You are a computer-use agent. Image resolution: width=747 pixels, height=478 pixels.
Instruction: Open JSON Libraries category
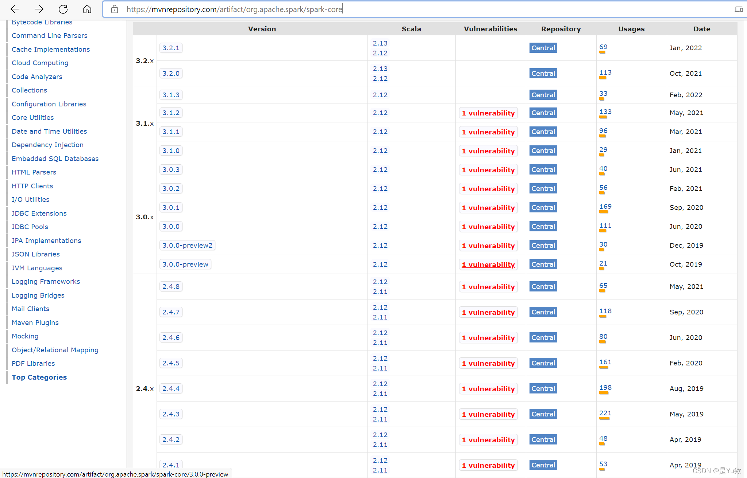coord(35,254)
